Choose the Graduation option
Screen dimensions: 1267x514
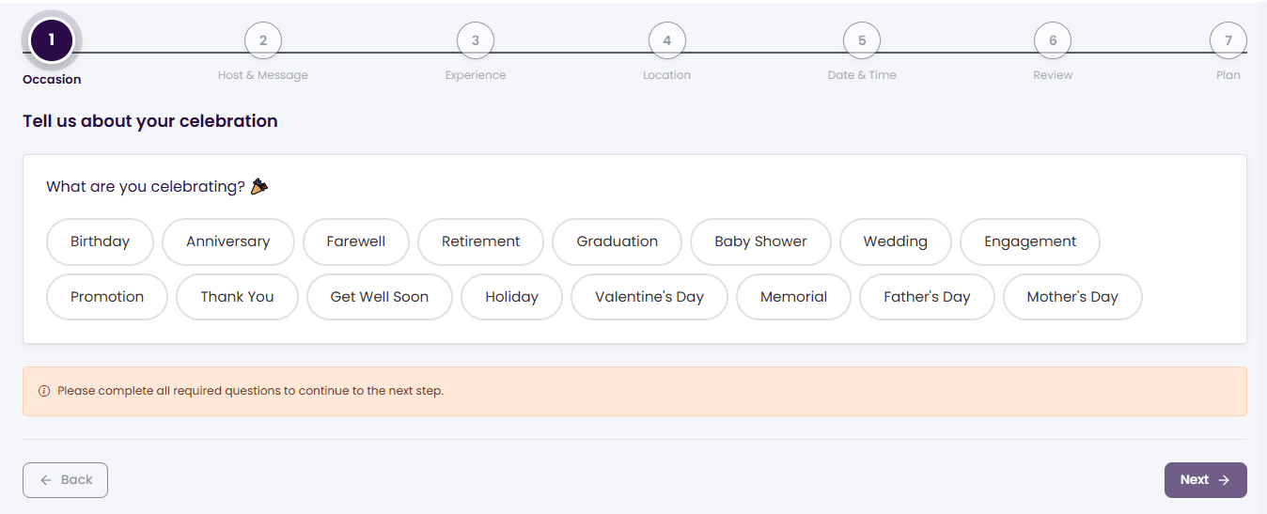click(618, 241)
